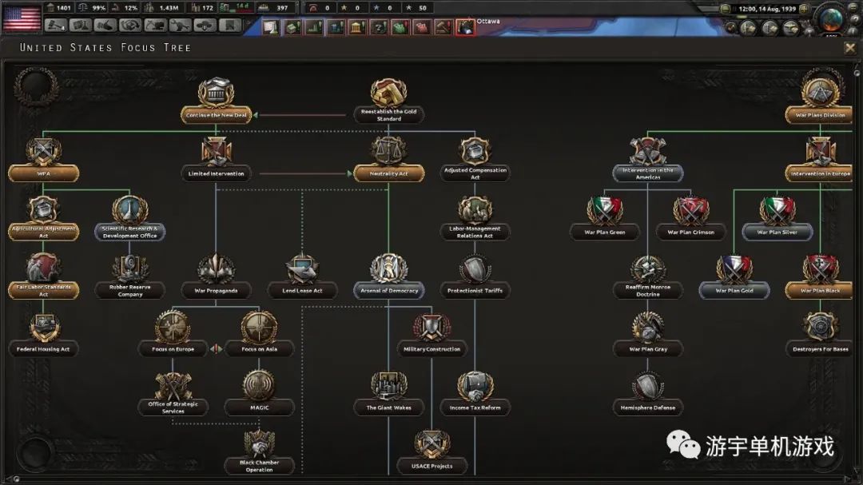
Task: Select Black Chamber Operation focus
Action: (259, 451)
